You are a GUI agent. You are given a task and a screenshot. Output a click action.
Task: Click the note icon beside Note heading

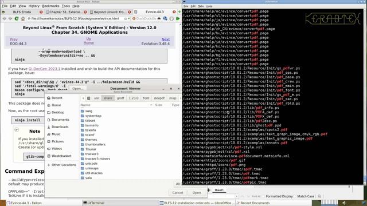point(17,129)
